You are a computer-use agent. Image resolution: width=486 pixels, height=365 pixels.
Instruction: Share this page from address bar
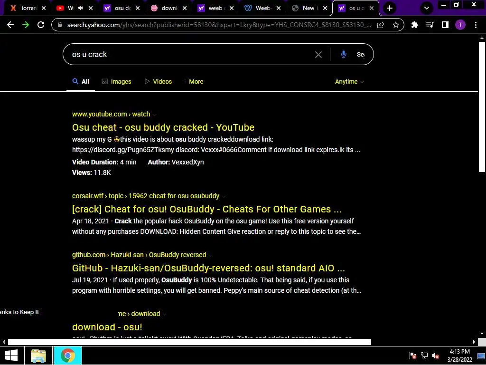381,25
